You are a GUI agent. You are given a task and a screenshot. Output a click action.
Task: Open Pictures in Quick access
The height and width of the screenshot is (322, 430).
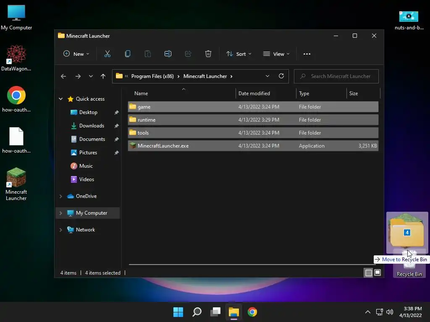pos(88,153)
